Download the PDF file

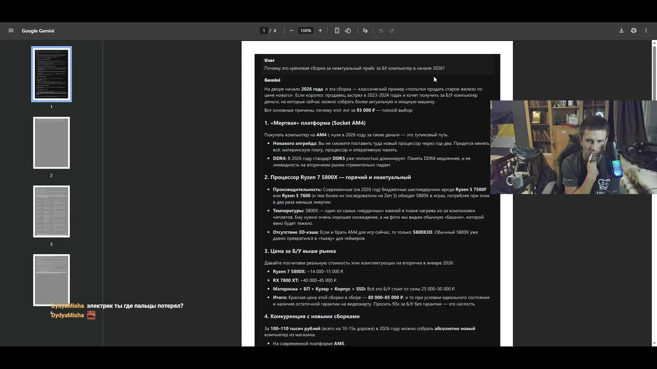pyautogui.click(x=621, y=31)
